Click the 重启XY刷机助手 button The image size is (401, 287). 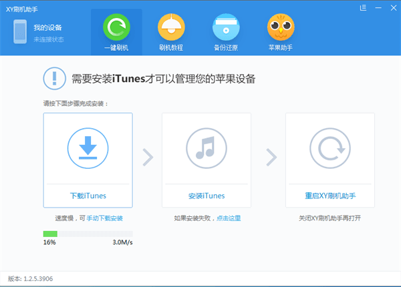pyautogui.click(x=330, y=196)
